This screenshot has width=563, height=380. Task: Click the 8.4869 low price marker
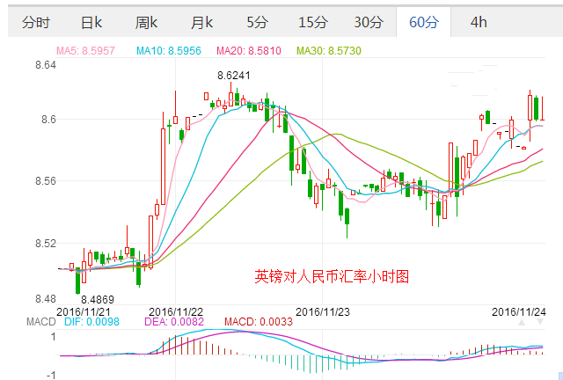tap(98, 299)
